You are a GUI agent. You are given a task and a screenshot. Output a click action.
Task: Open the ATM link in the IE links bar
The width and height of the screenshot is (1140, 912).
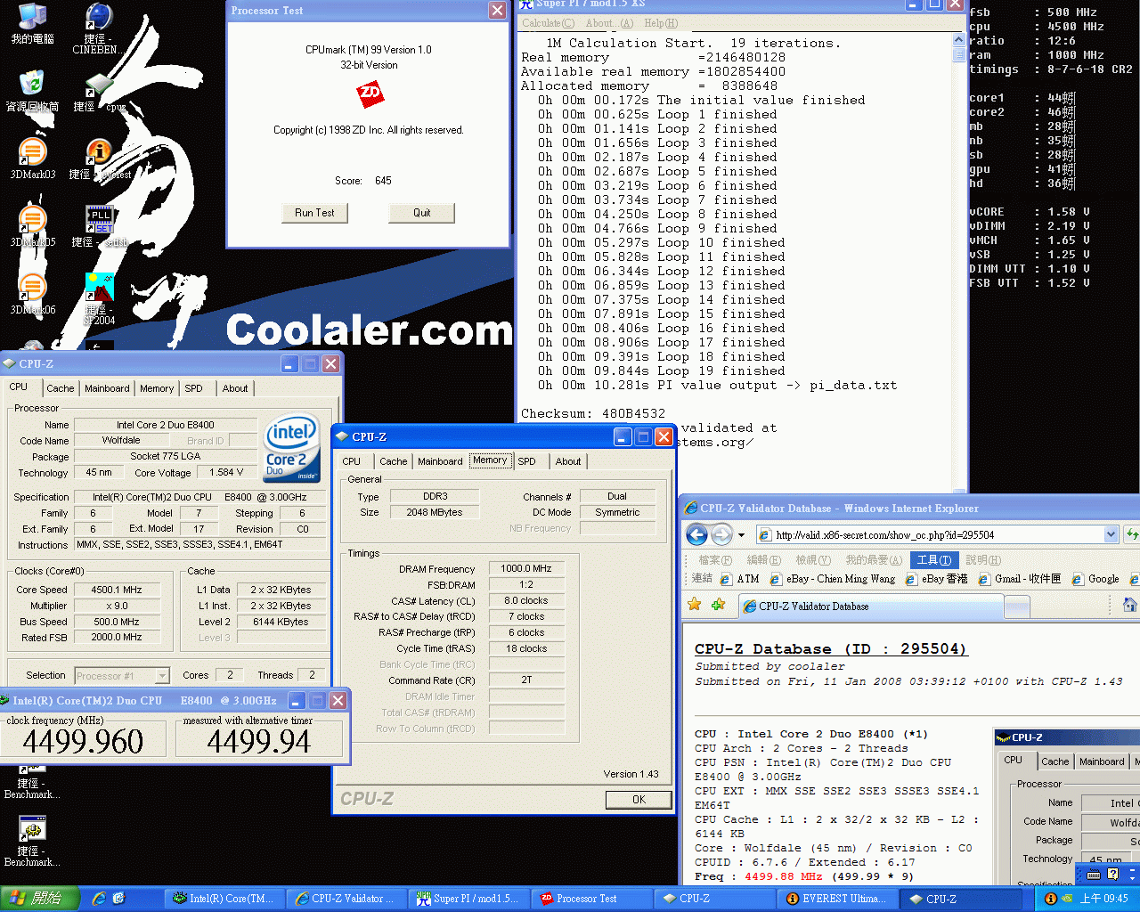click(739, 579)
